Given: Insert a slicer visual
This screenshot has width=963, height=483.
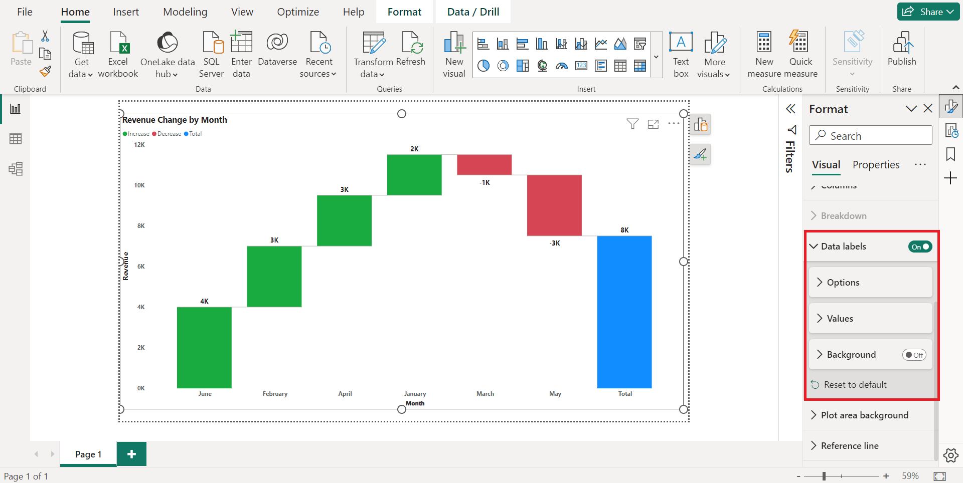Looking at the screenshot, I should coord(640,44).
